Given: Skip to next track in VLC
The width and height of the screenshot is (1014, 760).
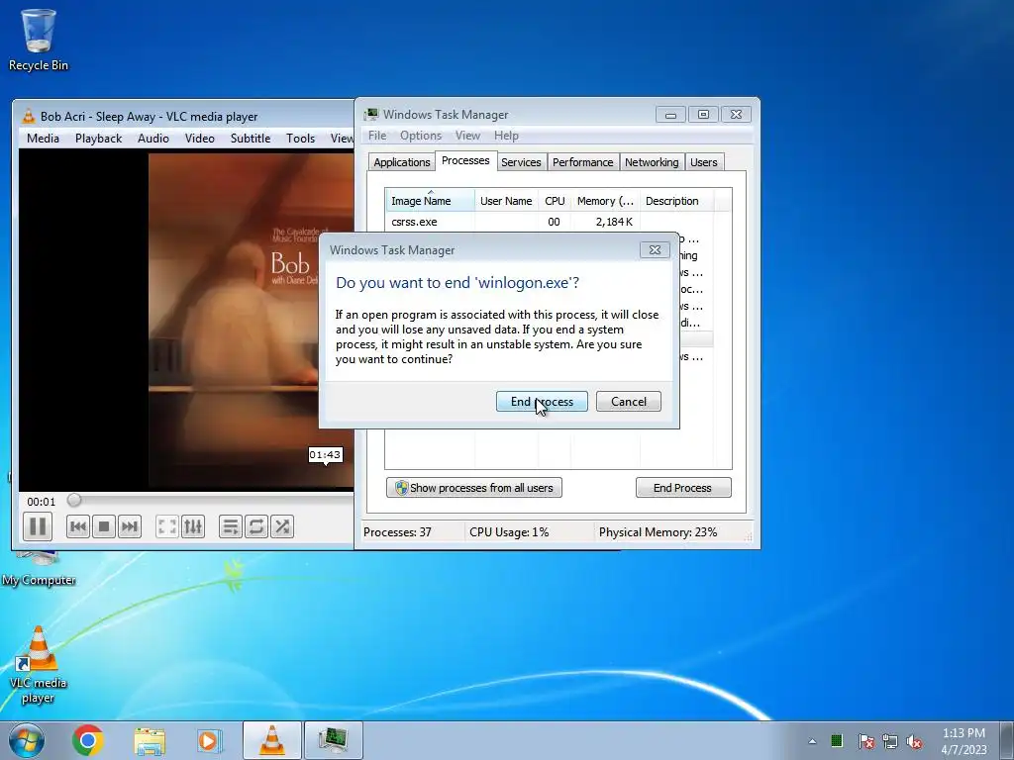Looking at the screenshot, I should tap(130, 526).
